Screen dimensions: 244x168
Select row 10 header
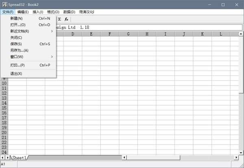pyautogui.click(x=4, y=83)
